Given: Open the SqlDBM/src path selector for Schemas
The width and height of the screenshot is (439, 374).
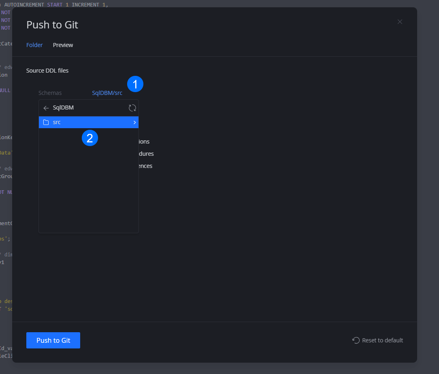Looking at the screenshot, I should [107, 93].
